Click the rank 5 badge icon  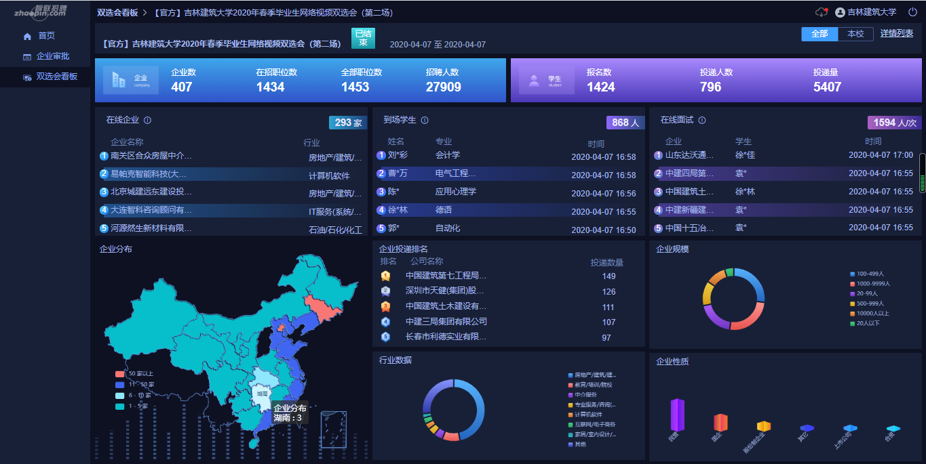tap(385, 337)
